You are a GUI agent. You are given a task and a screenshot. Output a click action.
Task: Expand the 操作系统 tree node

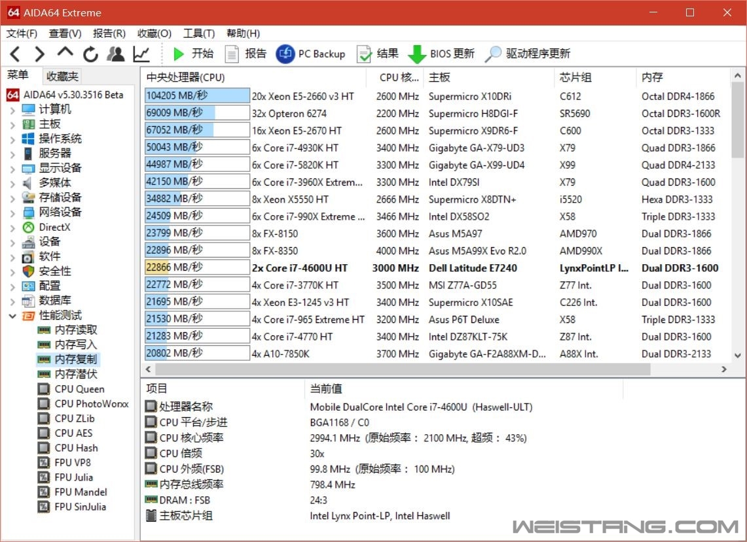coord(12,140)
